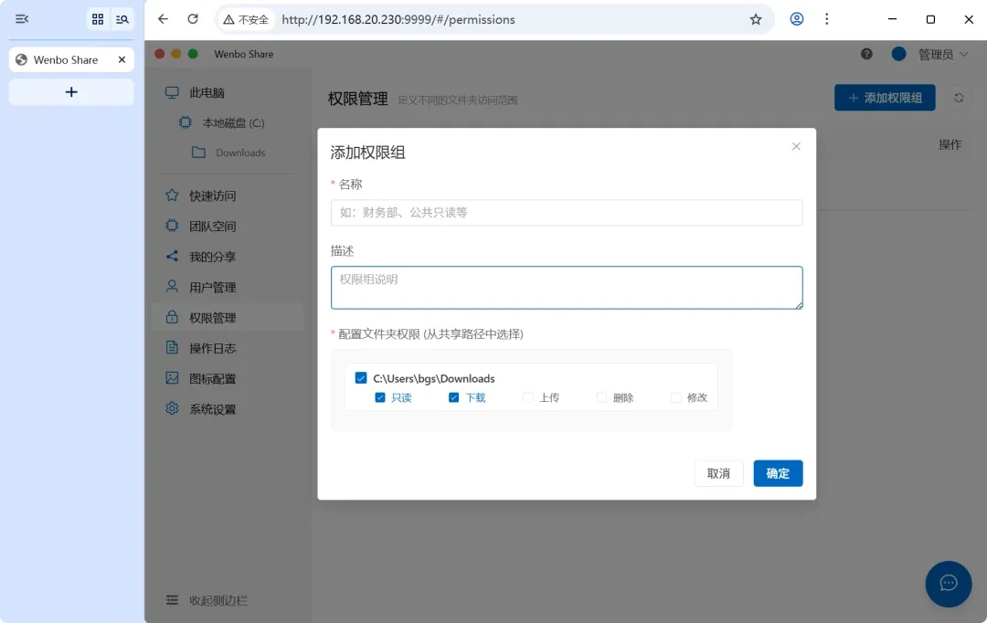The width and height of the screenshot is (987, 623).
Task: Close the 添加权限组 dialog with X
Action: [x=796, y=146]
